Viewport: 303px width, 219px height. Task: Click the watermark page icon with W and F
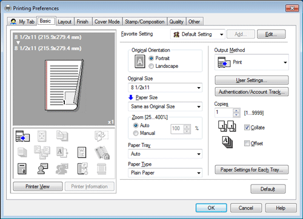82,152
